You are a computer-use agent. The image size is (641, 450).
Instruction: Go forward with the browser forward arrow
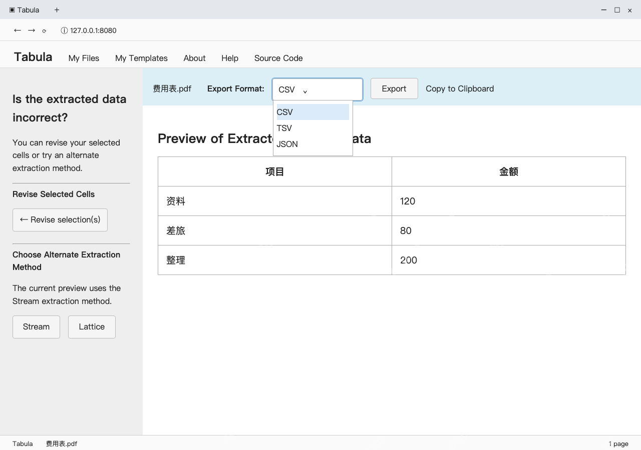[x=32, y=30]
